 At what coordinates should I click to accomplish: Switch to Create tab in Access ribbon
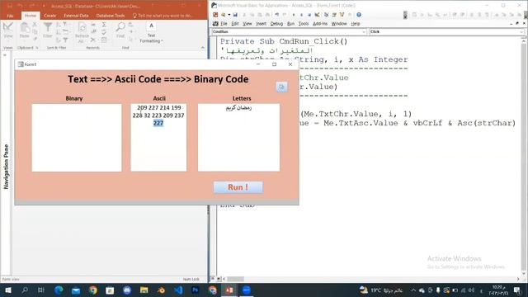click(x=49, y=16)
